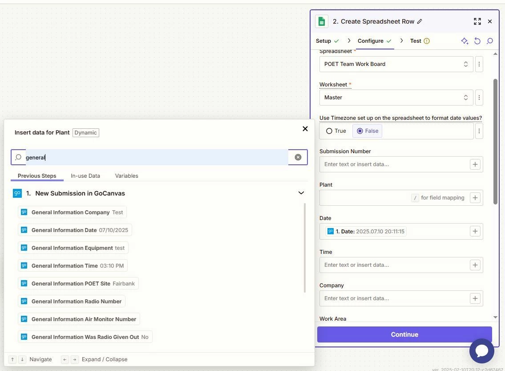The width and height of the screenshot is (505, 371).
Task: Open three-dot menu beside Worksheet field
Action: click(x=479, y=98)
